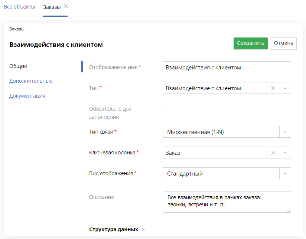Click the Сохранить button
Image resolution: width=306 pixels, height=239 pixels.
coord(250,43)
